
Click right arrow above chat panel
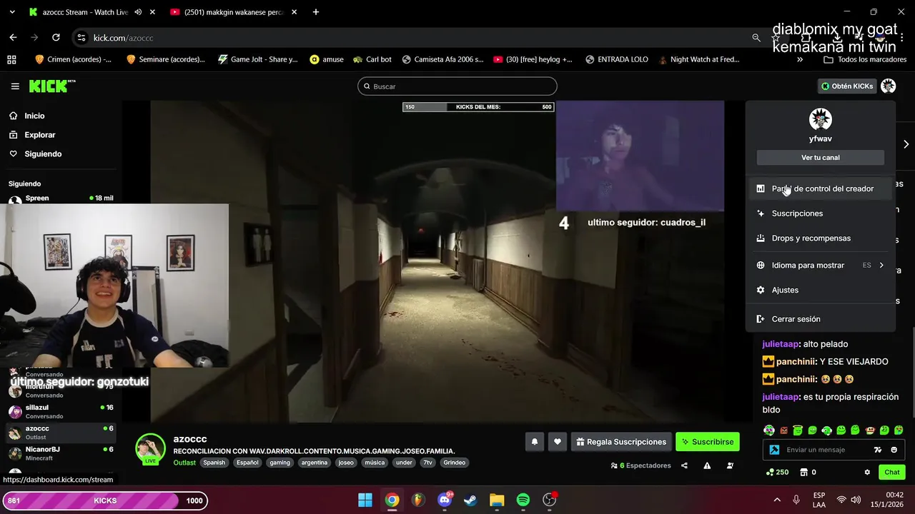point(906,144)
